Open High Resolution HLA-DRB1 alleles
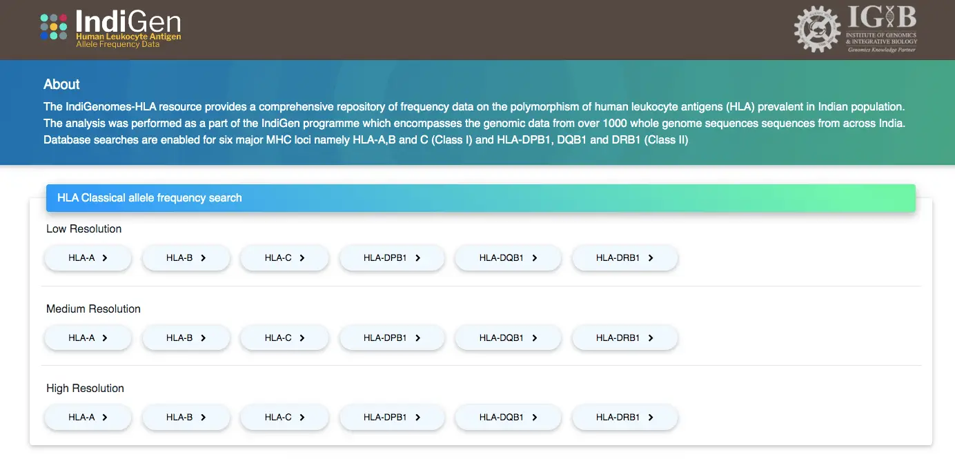The image size is (955, 459). pos(625,418)
